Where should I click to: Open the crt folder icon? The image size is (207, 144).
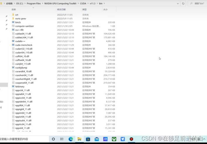click(13, 15)
